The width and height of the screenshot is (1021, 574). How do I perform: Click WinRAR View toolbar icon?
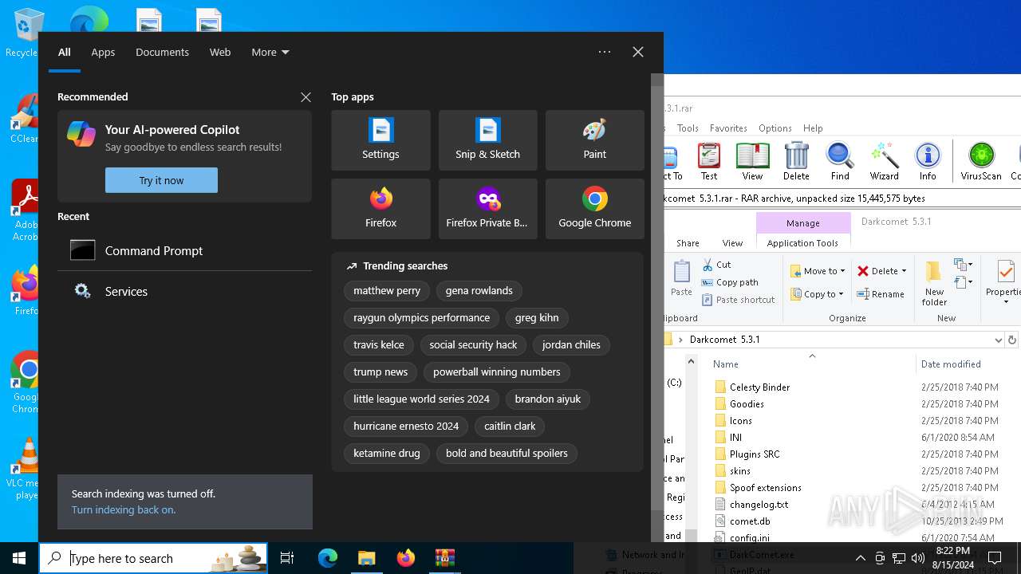pyautogui.click(x=752, y=161)
